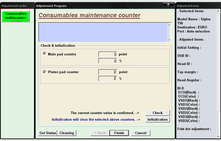221x141 pixels.
Task: Click the message box scroll down arrow
Action: pyautogui.click(x=169, y=40)
